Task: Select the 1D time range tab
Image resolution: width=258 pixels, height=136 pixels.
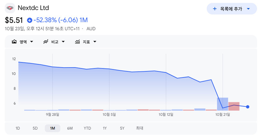Action: click(x=18, y=128)
